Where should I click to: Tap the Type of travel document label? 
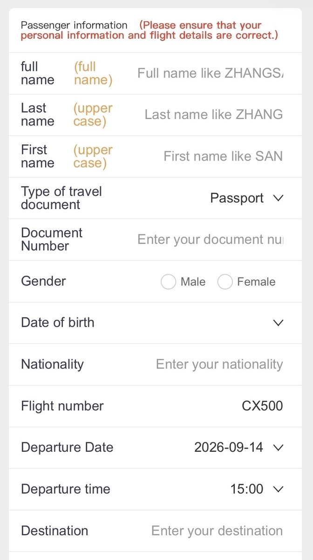61,198
